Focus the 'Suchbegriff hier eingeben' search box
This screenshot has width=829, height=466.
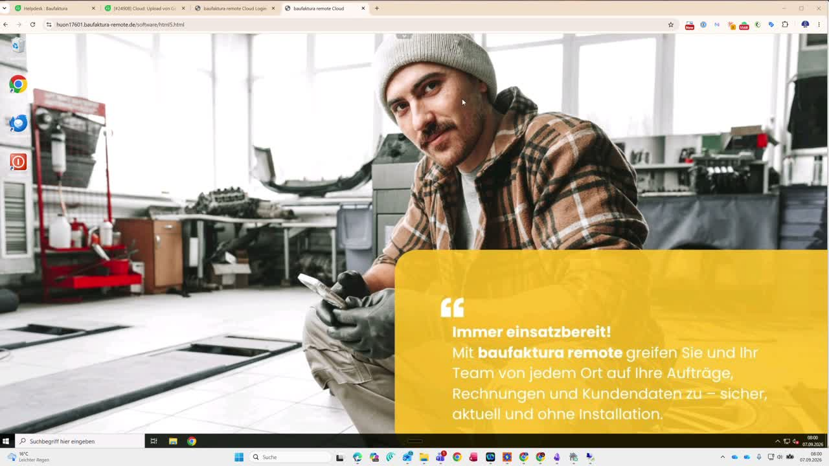tap(80, 441)
